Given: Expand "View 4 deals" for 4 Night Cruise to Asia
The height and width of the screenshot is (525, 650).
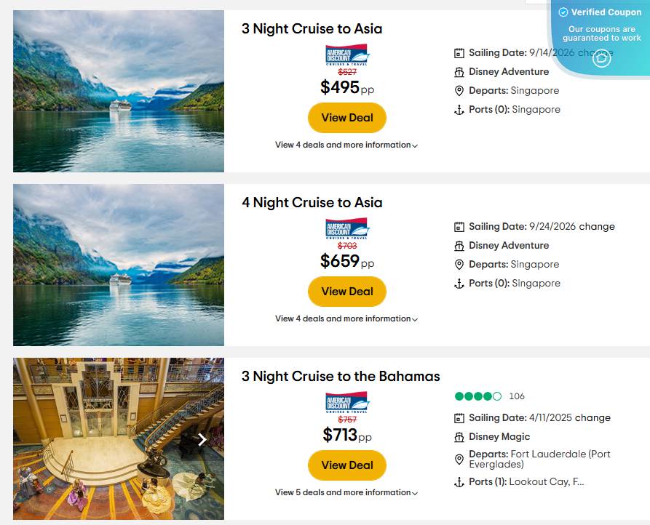Looking at the screenshot, I should 347,318.
